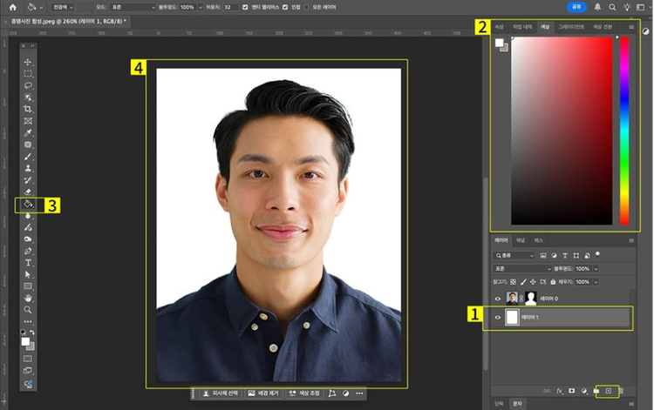654x410 pixels.
Task: Select the Paint Bucket tool
Action: (x=28, y=204)
